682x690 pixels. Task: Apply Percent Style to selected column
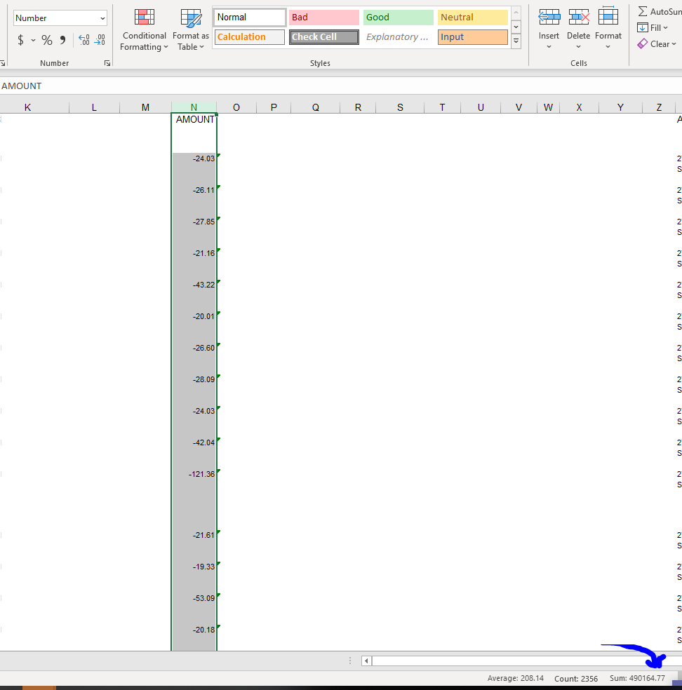tap(47, 40)
